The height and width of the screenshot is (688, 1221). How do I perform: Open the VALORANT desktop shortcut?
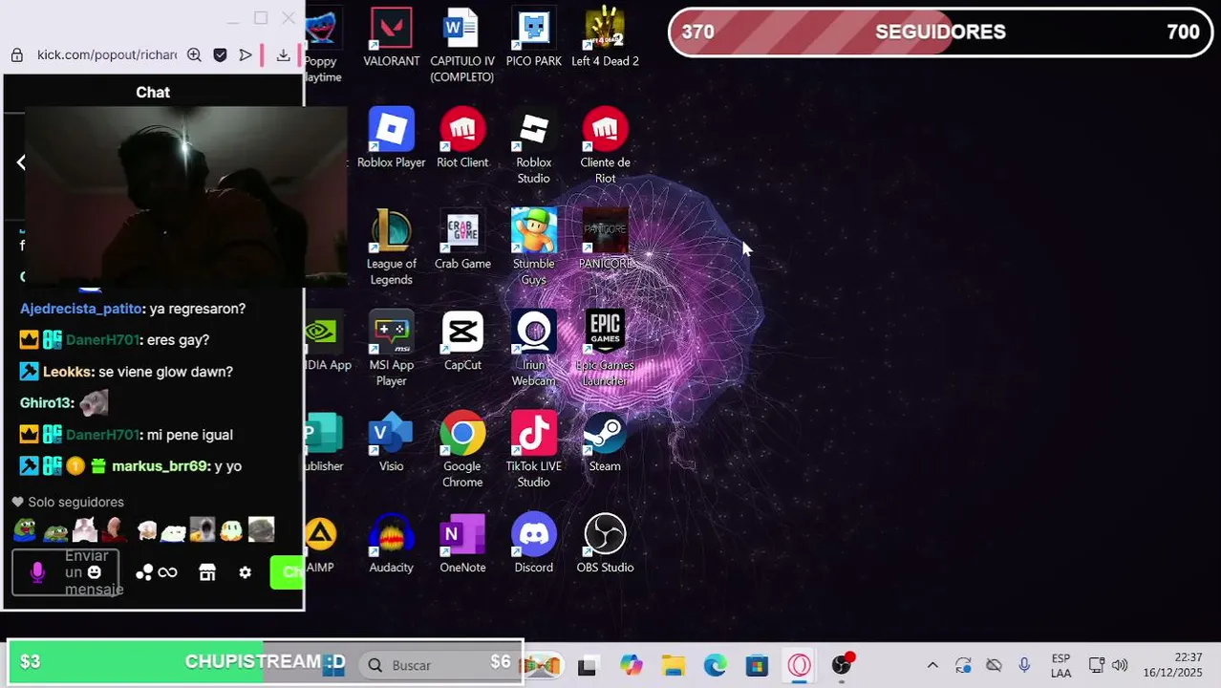[x=391, y=38]
